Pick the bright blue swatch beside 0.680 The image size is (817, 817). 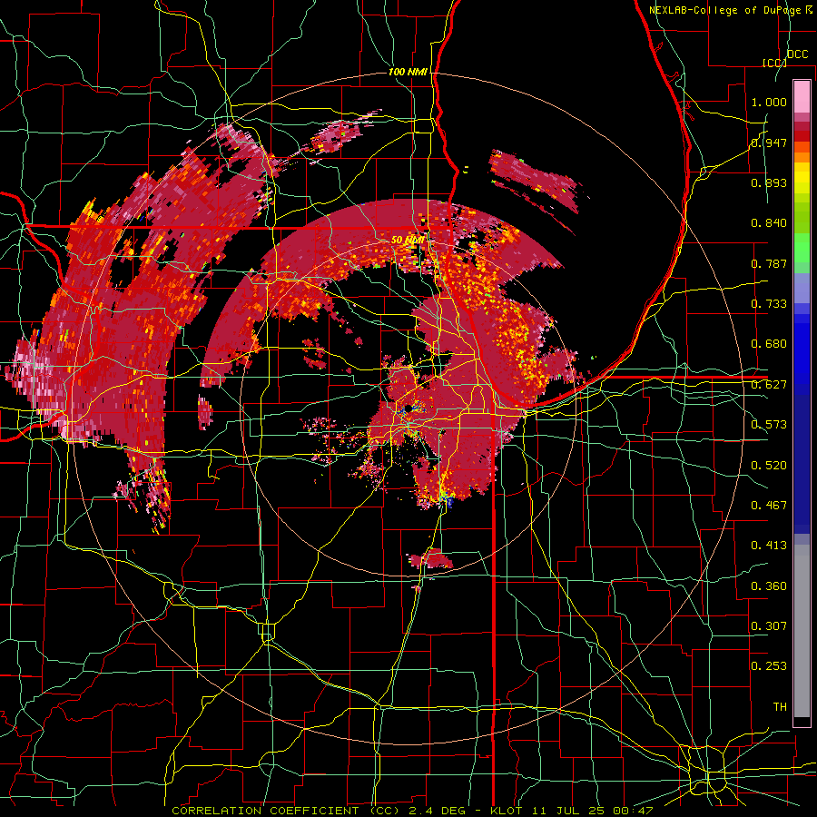point(802,349)
